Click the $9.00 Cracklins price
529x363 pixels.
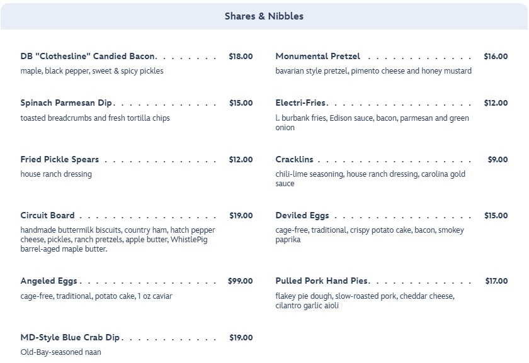tap(498, 160)
